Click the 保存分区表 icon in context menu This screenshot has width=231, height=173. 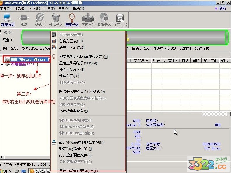[54, 35]
